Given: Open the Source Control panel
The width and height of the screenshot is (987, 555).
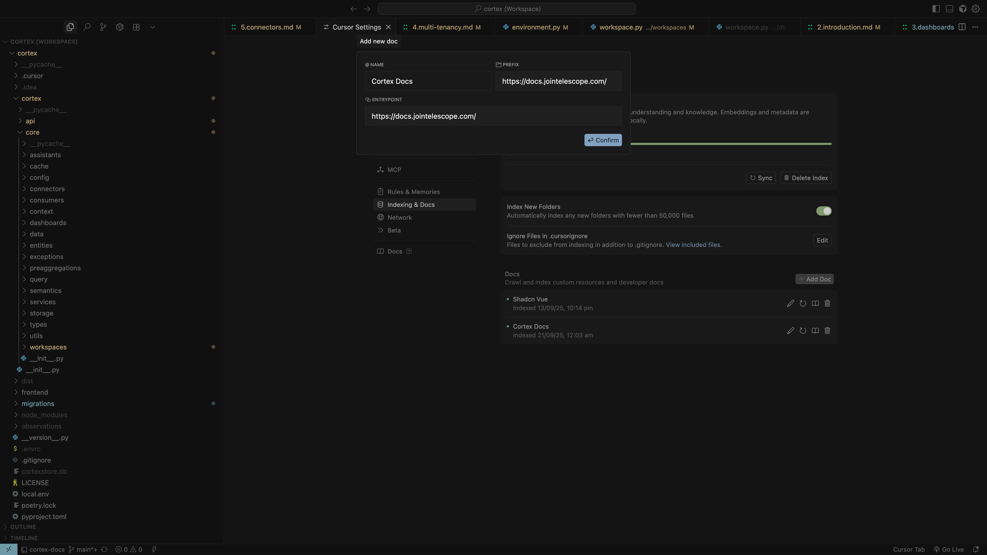Looking at the screenshot, I should point(103,27).
